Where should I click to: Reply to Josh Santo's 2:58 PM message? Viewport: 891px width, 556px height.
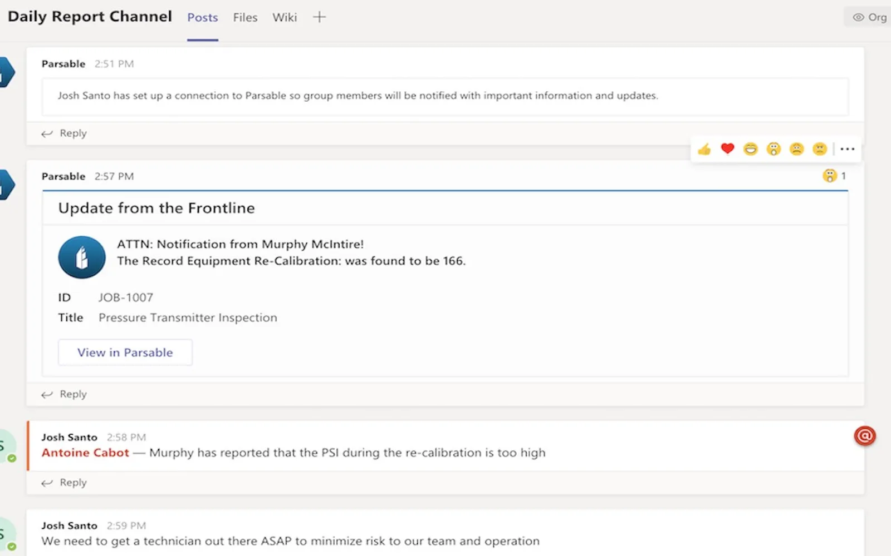tap(64, 483)
